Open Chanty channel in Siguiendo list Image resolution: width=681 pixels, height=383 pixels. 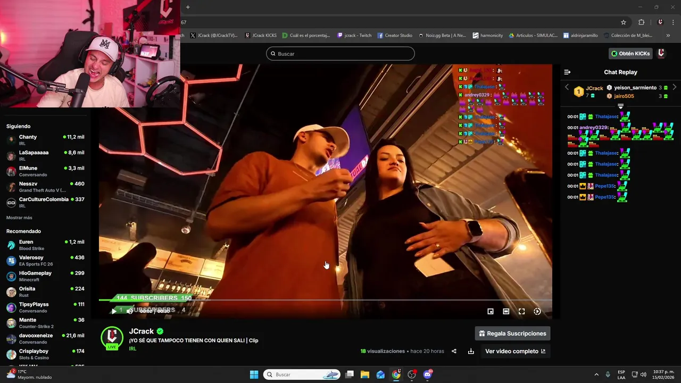click(45, 140)
